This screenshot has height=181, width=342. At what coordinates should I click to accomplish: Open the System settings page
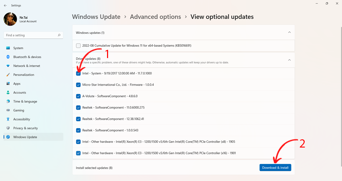34,48
